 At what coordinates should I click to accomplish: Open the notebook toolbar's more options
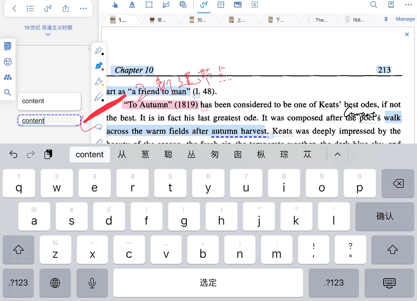click(83, 8)
